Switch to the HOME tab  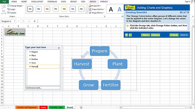[x=14, y=1]
